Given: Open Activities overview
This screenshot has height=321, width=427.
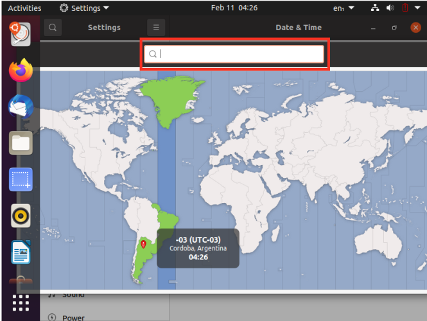Looking at the screenshot, I should (24, 8).
